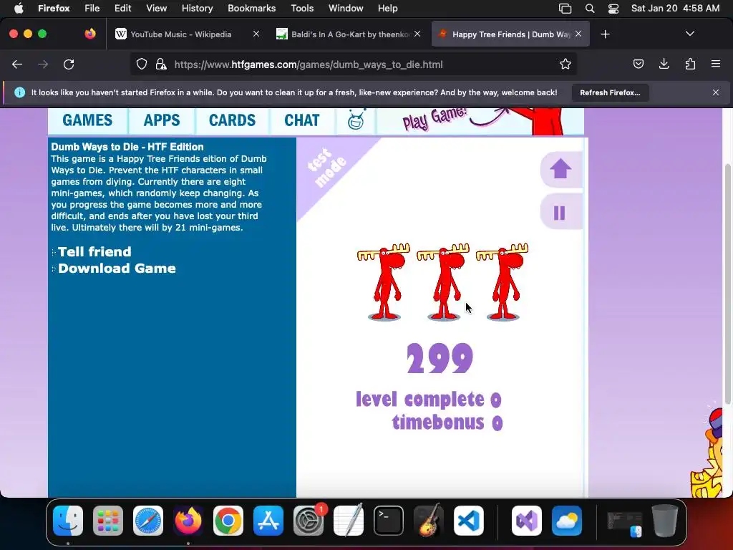
Task: Click the padlock site information icon
Action: [161, 64]
